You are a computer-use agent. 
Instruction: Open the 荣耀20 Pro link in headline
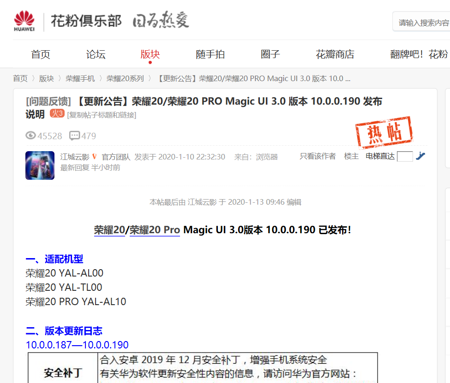(155, 230)
